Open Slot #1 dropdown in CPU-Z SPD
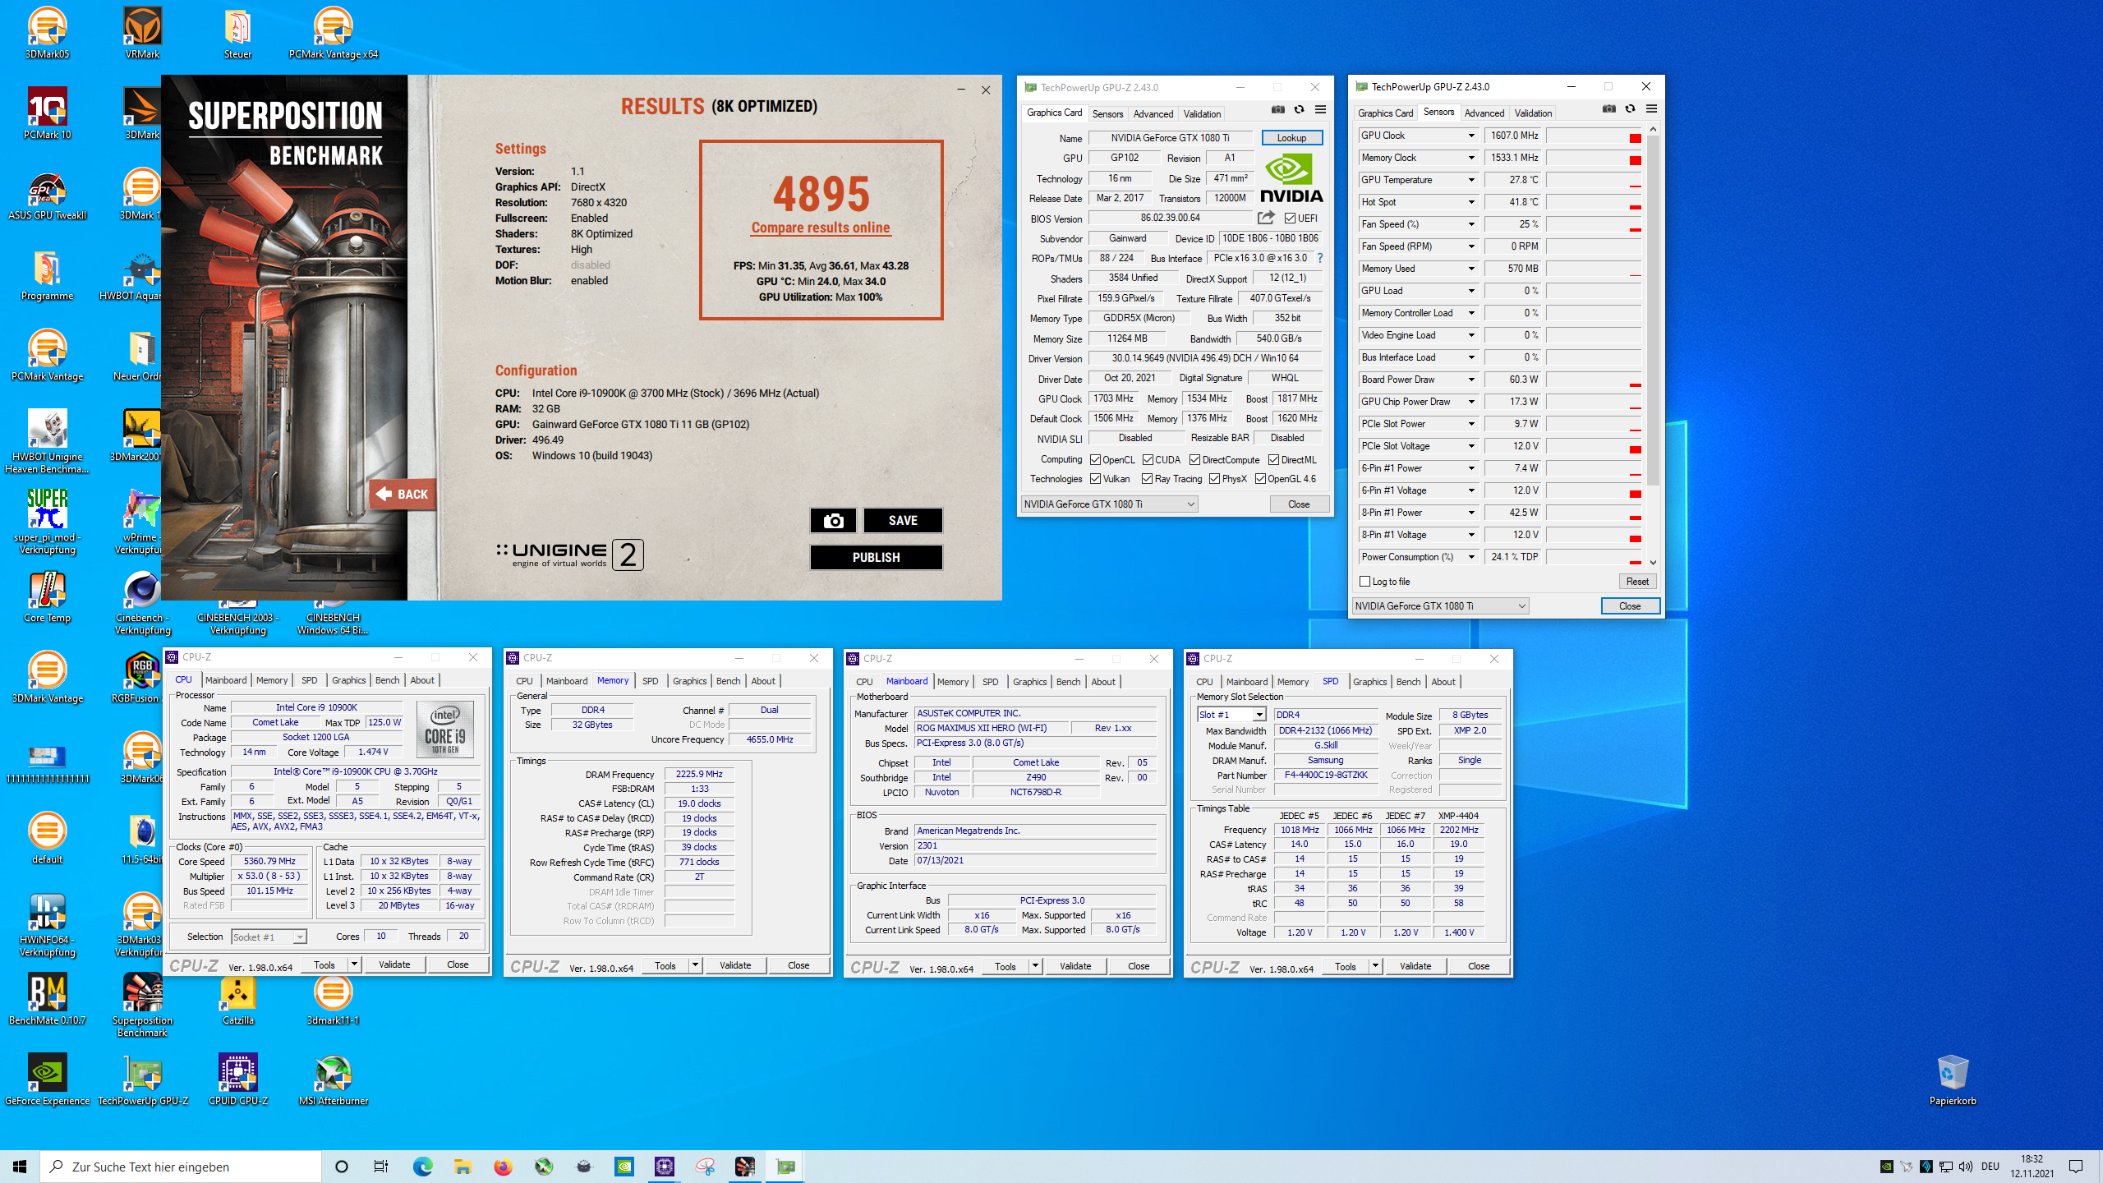Screen dimensions: 2103x1183 pos(1259,715)
